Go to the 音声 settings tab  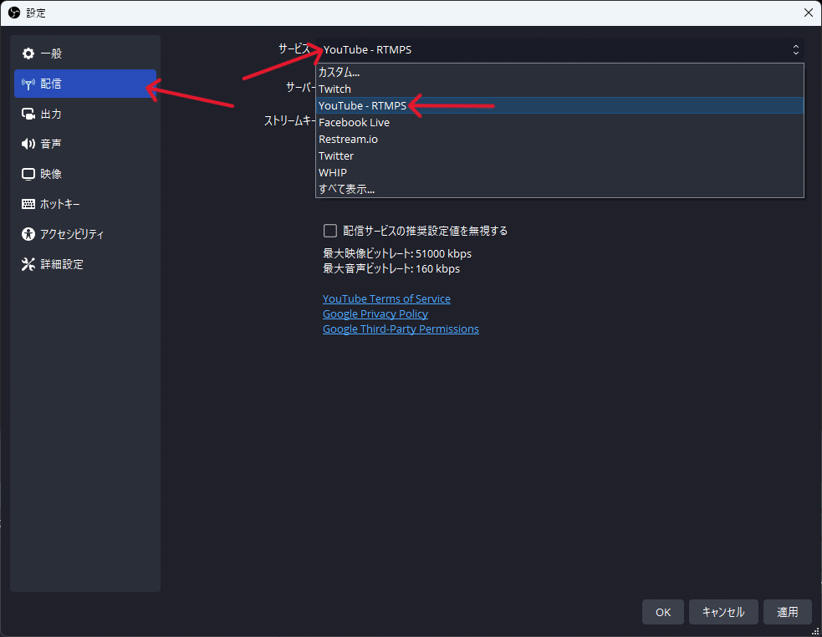pos(85,144)
